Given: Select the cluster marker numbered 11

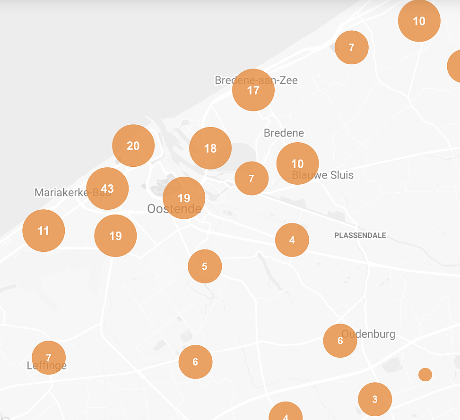Looking at the screenshot, I should coord(43,231).
